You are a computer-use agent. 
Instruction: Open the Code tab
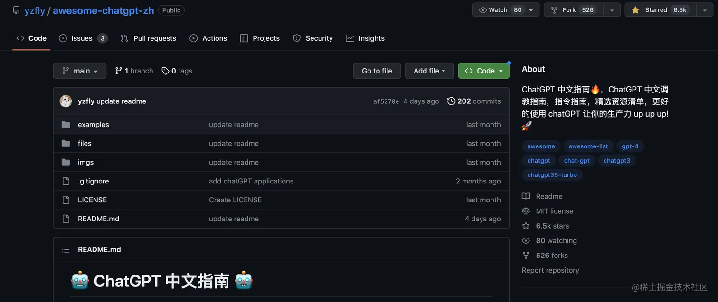pyautogui.click(x=31, y=38)
